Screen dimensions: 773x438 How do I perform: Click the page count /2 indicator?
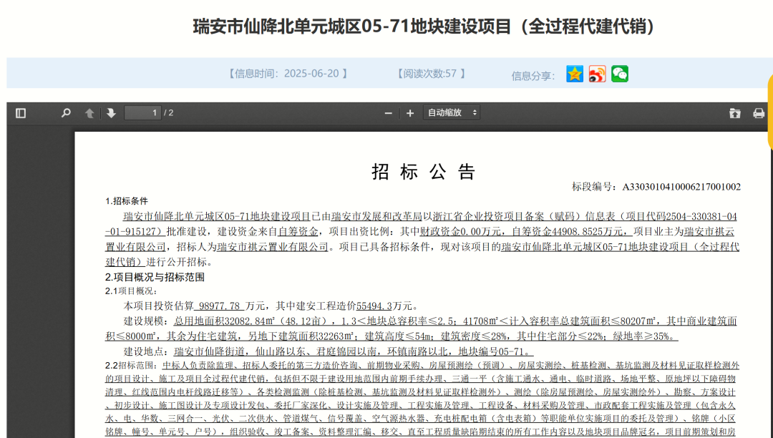[169, 113]
